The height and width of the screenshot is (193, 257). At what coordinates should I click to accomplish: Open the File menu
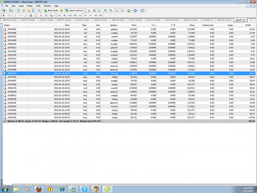(x=7, y=6)
